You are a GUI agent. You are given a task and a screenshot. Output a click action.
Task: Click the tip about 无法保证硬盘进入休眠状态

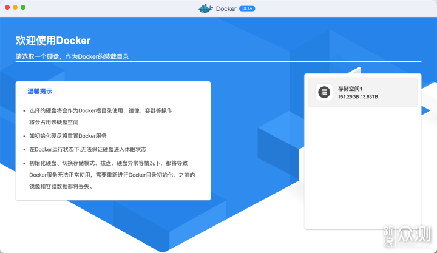(x=88, y=150)
